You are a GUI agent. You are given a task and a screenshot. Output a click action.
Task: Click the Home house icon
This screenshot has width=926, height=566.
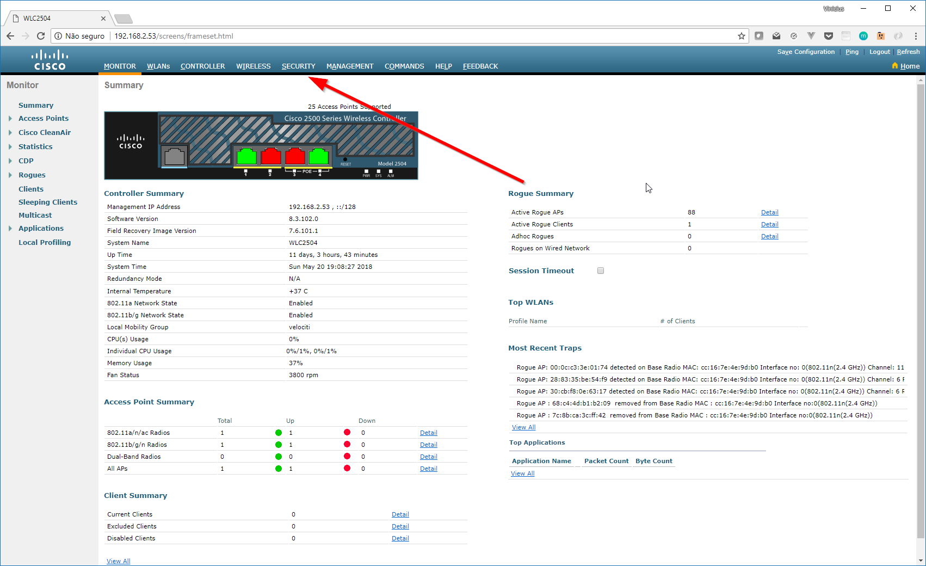(894, 66)
